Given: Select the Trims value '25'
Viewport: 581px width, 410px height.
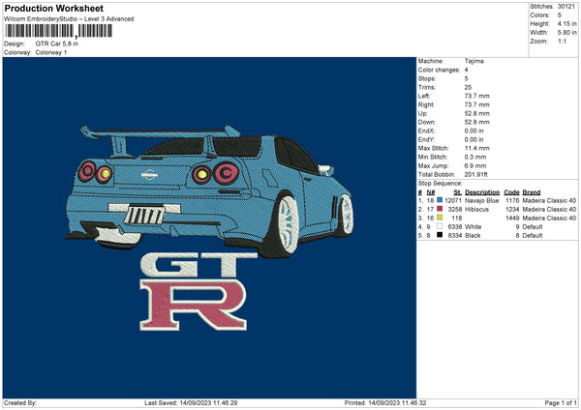Looking at the screenshot, I should coord(468,87).
